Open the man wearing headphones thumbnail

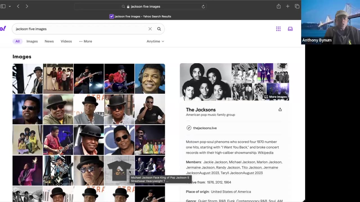[150, 79]
